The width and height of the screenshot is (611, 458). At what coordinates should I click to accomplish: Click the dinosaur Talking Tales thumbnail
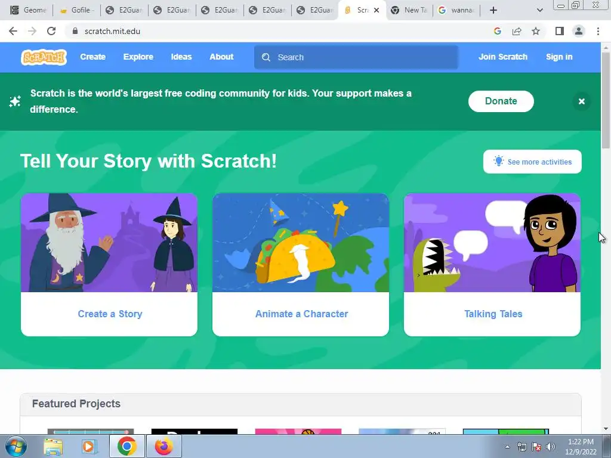click(x=492, y=243)
